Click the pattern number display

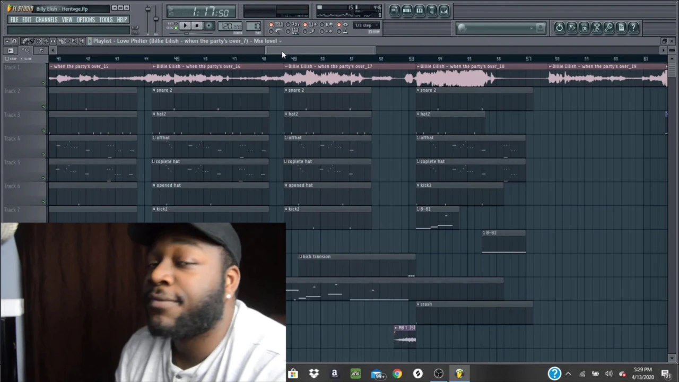pos(253,26)
